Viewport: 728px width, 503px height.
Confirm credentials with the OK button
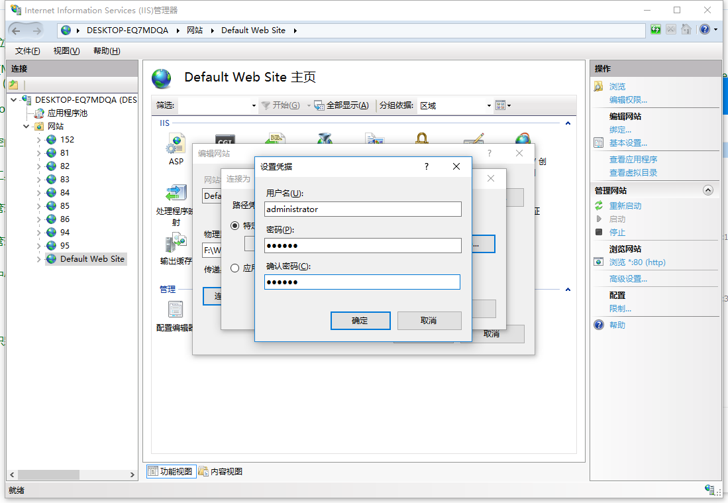[x=359, y=321]
